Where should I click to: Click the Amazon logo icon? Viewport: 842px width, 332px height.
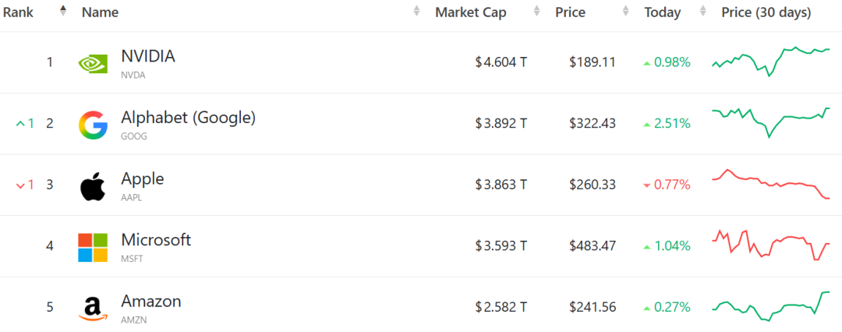(93, 308)
